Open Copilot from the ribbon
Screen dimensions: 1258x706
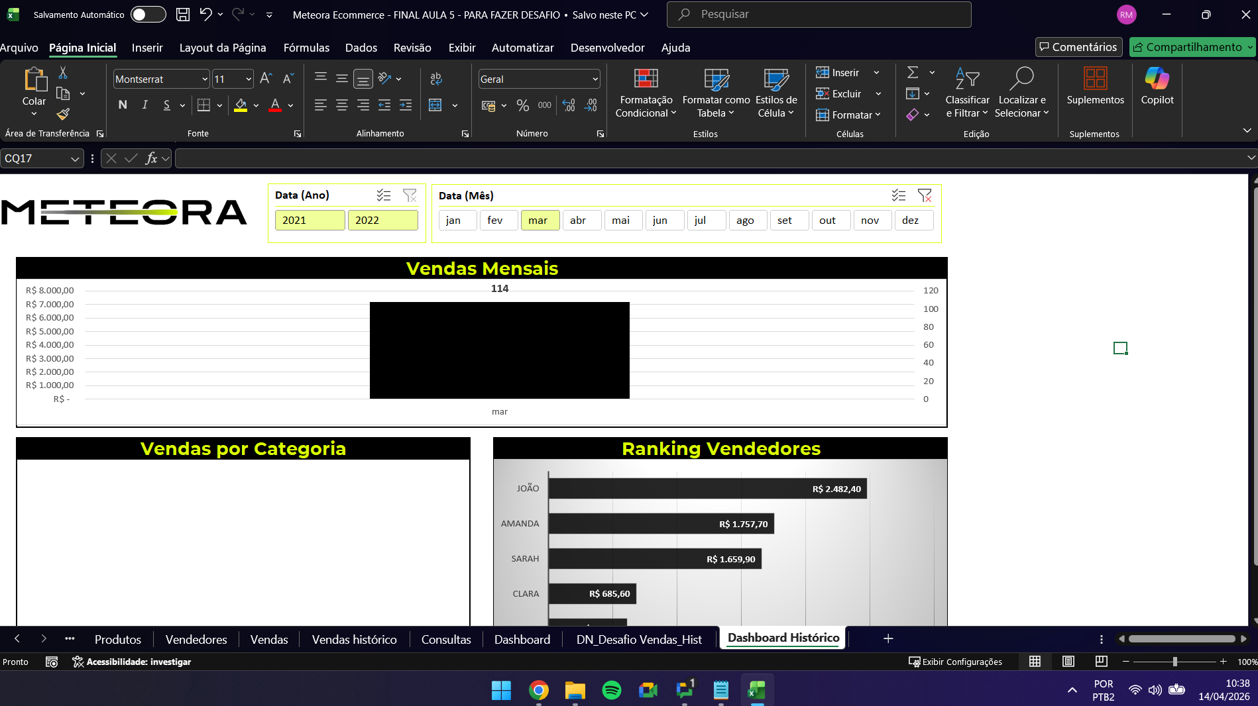[x=1157, y=86]
